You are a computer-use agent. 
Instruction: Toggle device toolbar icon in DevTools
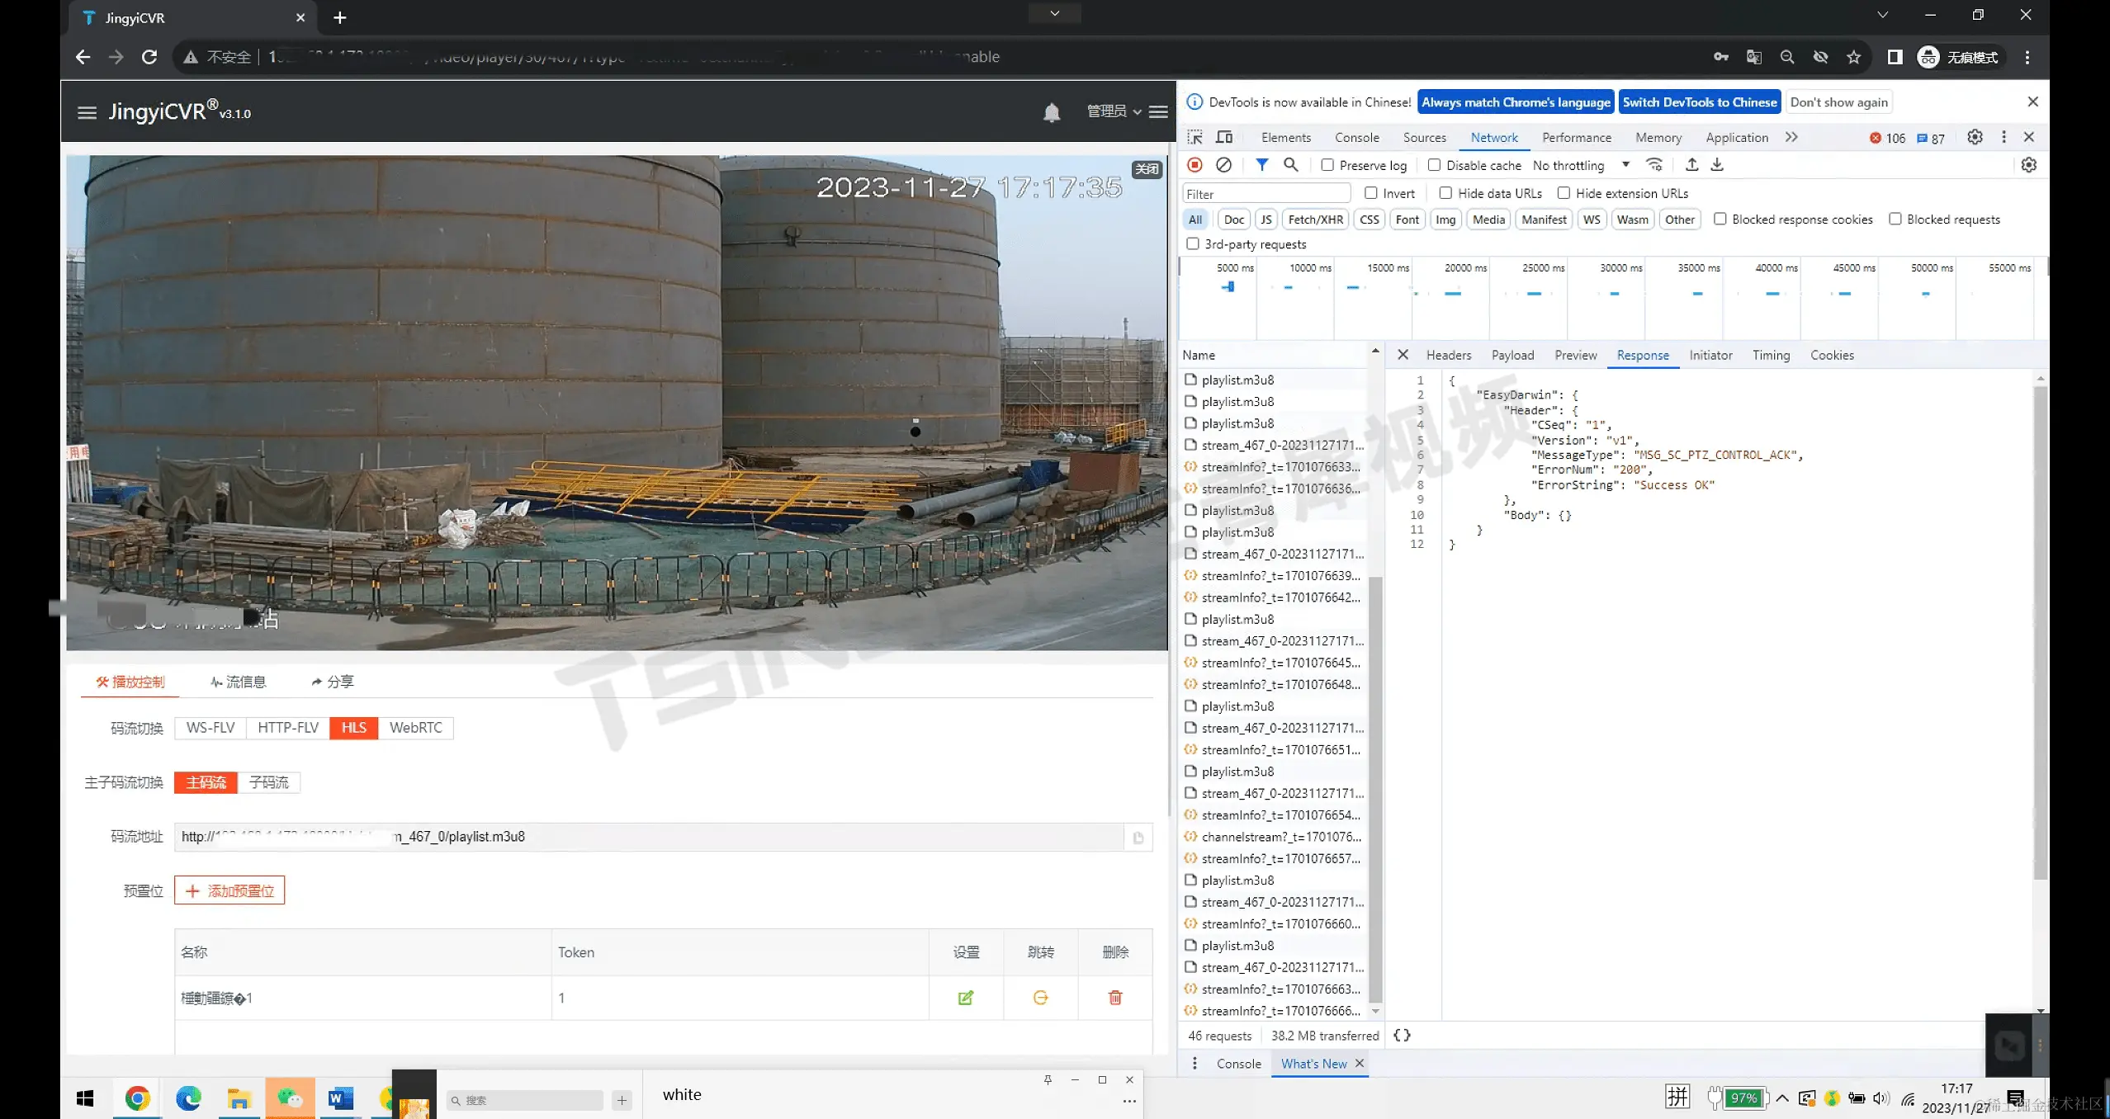coord(1224,137)
